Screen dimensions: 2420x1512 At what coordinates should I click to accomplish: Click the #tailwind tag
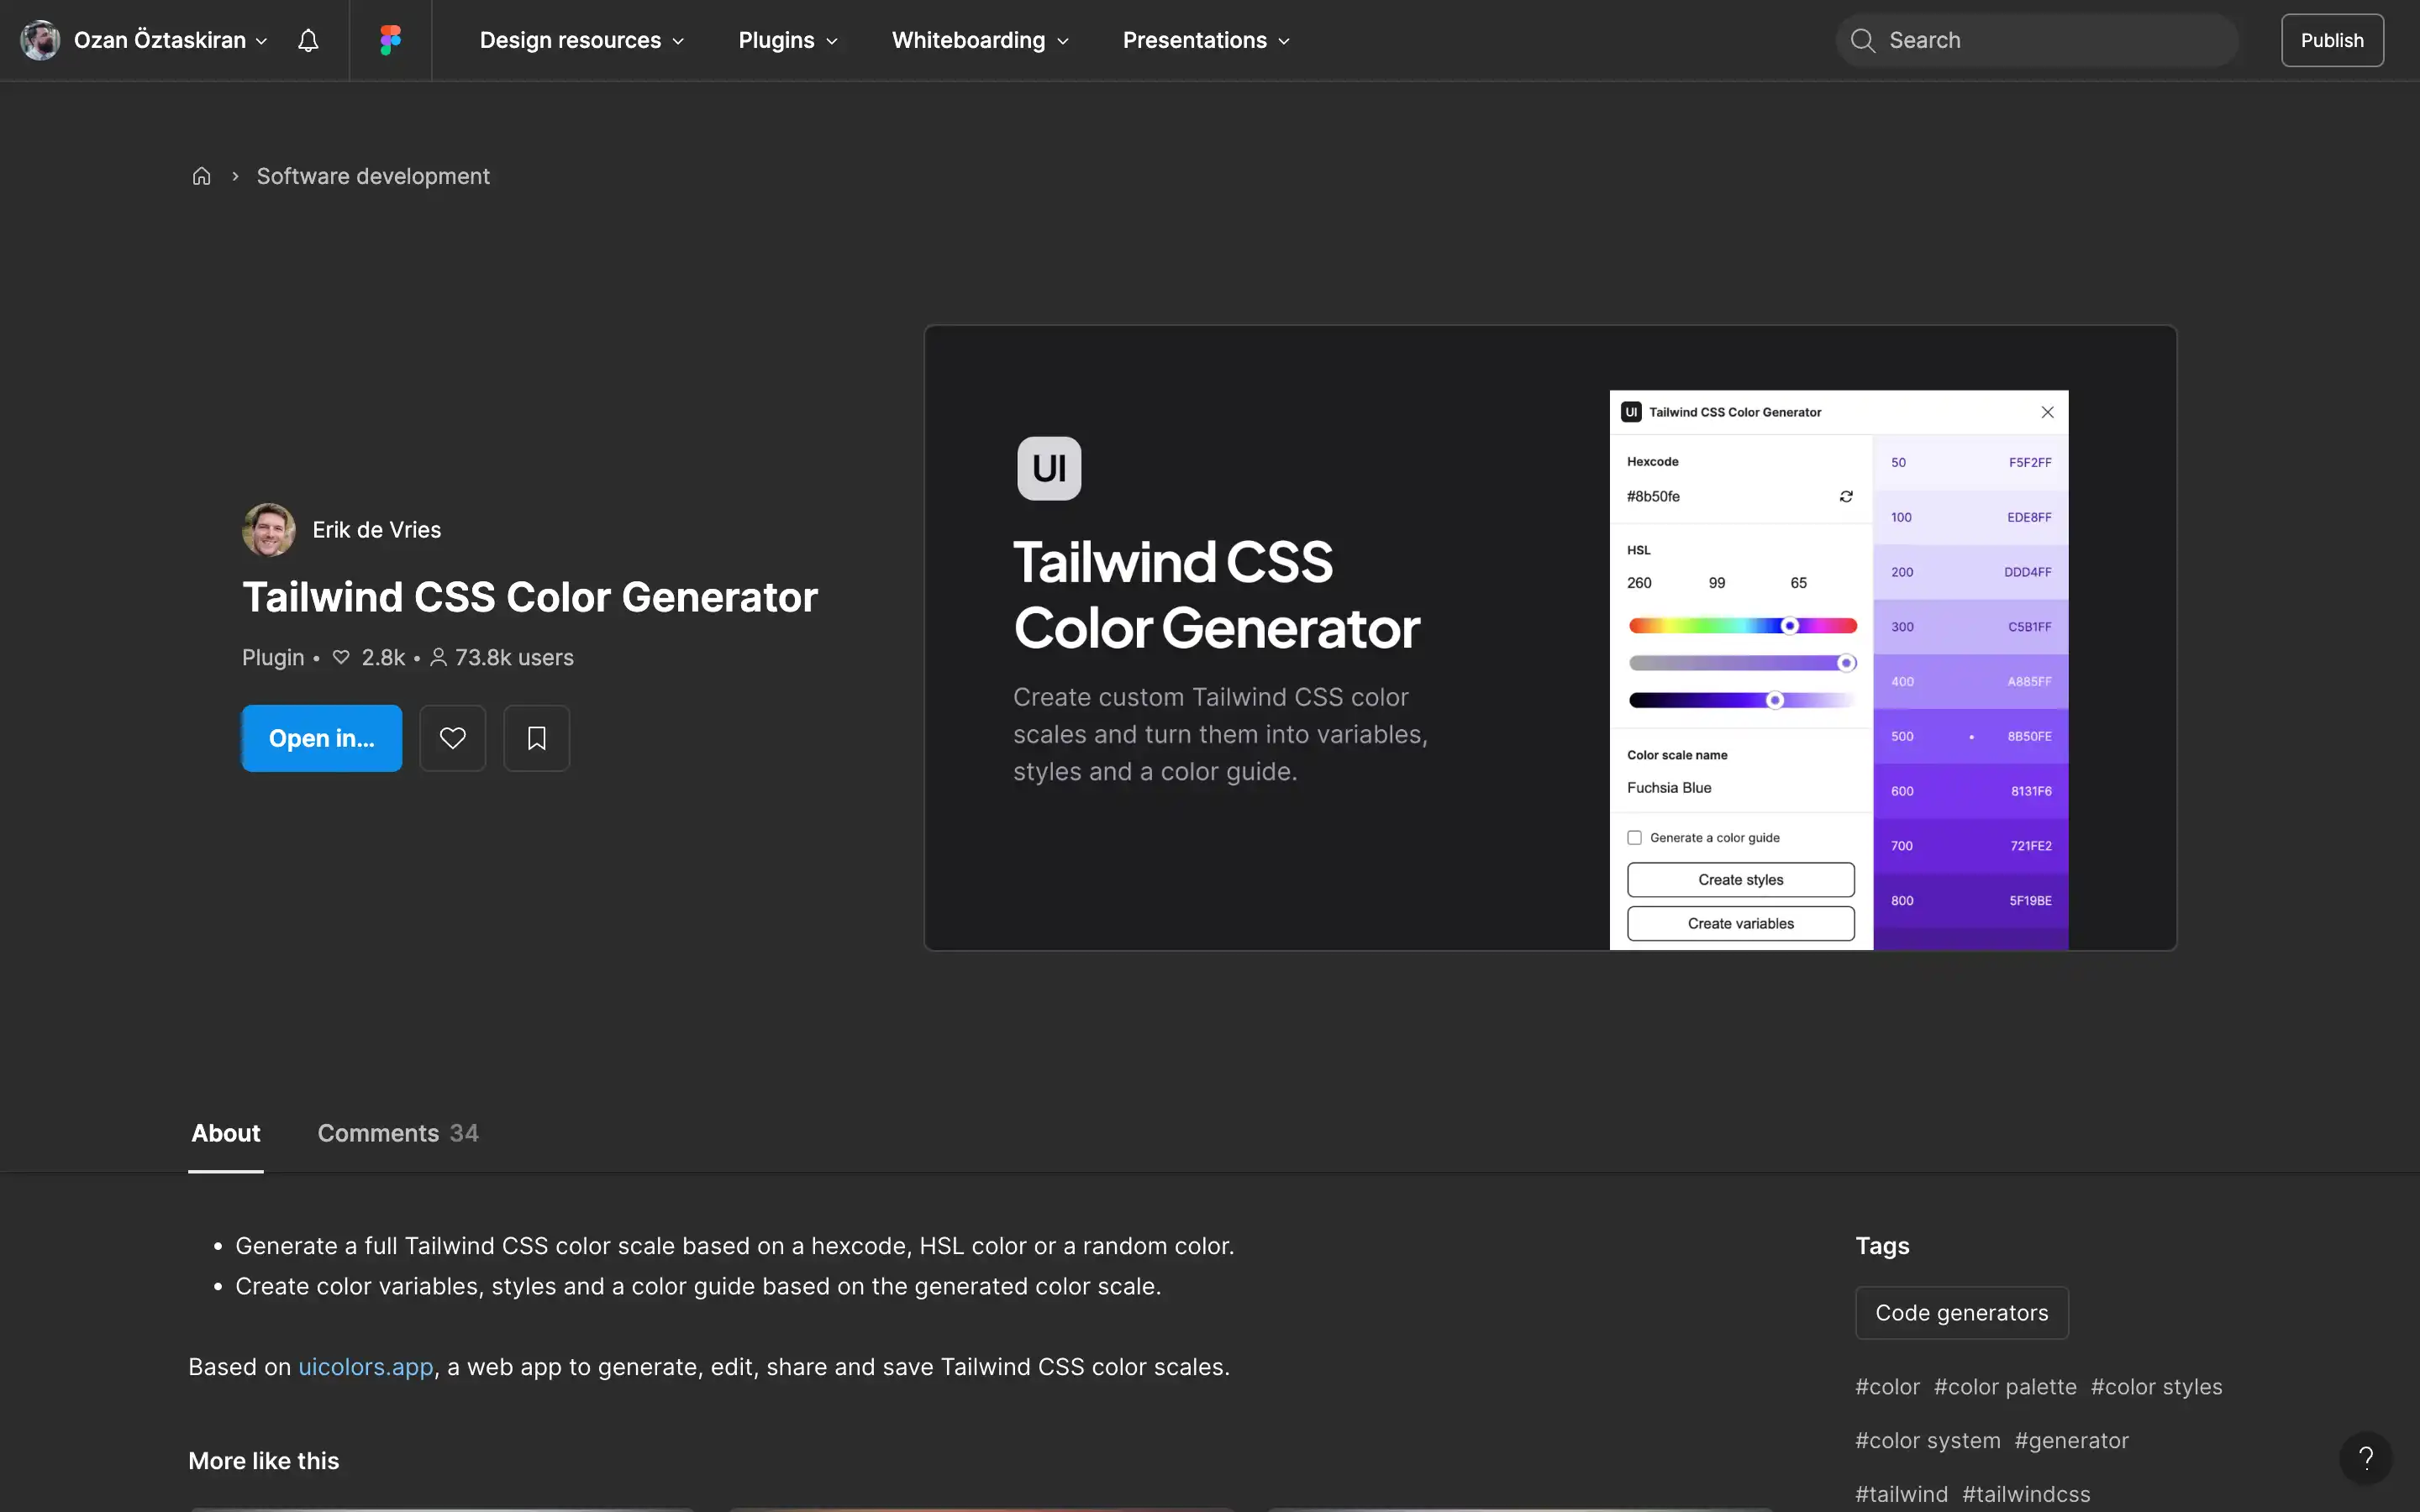[1901, 1494]
